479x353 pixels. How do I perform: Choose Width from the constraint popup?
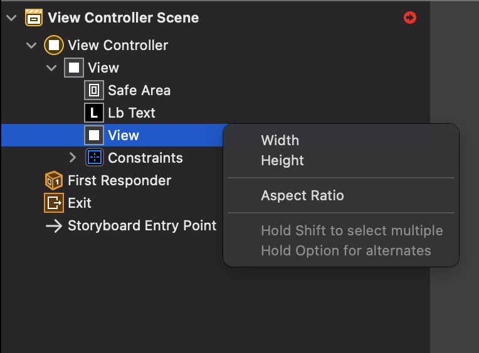click(280, 140)
